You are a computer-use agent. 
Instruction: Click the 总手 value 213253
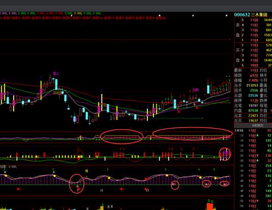(x=252, y=85)
